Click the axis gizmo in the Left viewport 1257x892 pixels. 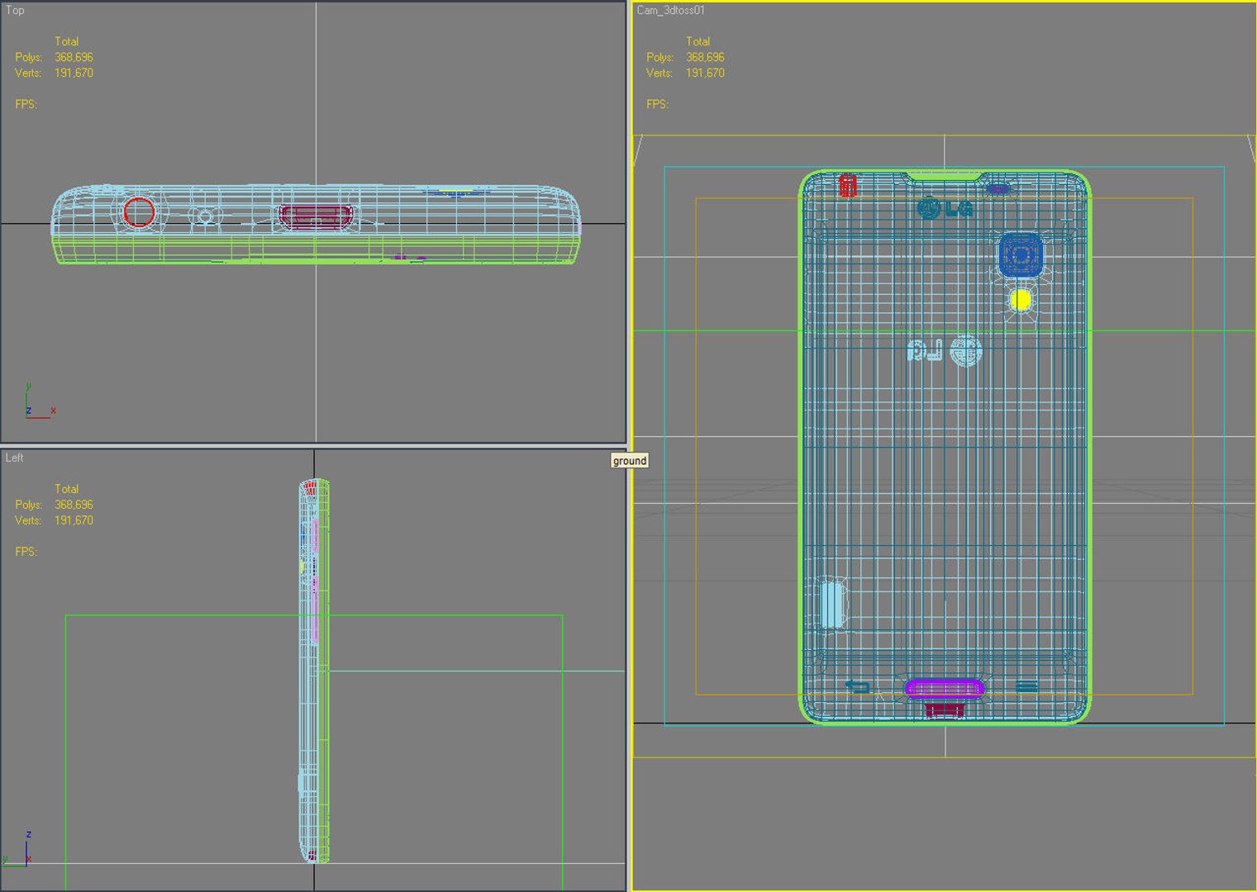click(x=18, y=848)
